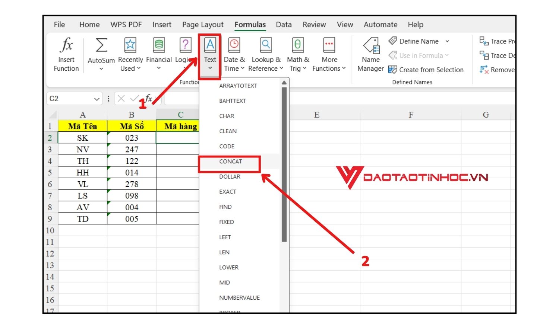The image size is (559, 335).
Task: Select the LEFT function
Action: pos(239,237)
